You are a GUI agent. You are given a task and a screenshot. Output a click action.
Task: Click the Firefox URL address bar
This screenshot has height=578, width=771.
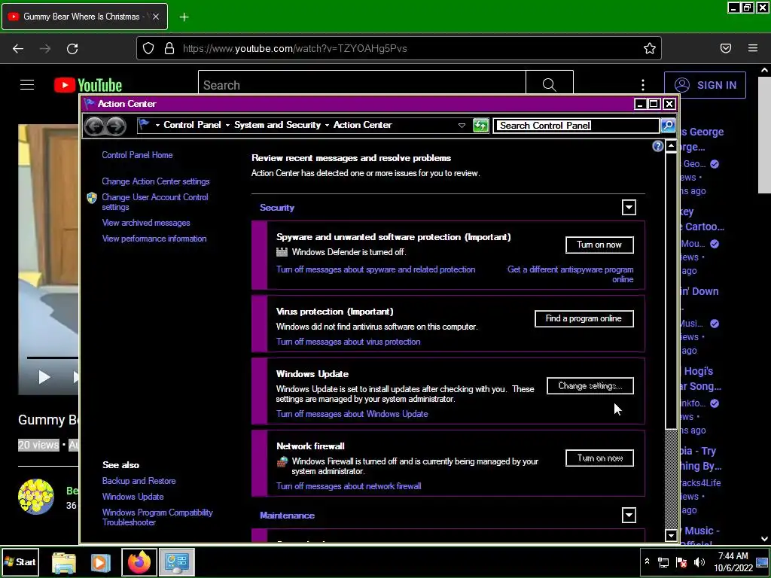[x=398, y=48]
